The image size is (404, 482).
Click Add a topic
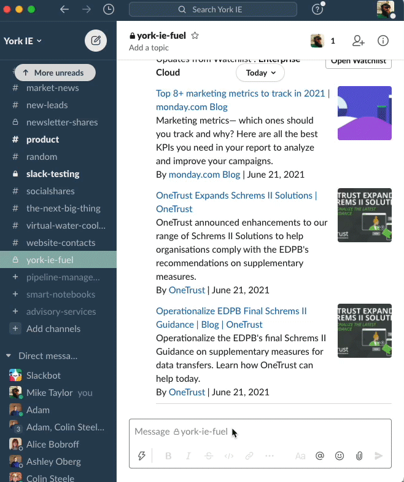(149, 48)
